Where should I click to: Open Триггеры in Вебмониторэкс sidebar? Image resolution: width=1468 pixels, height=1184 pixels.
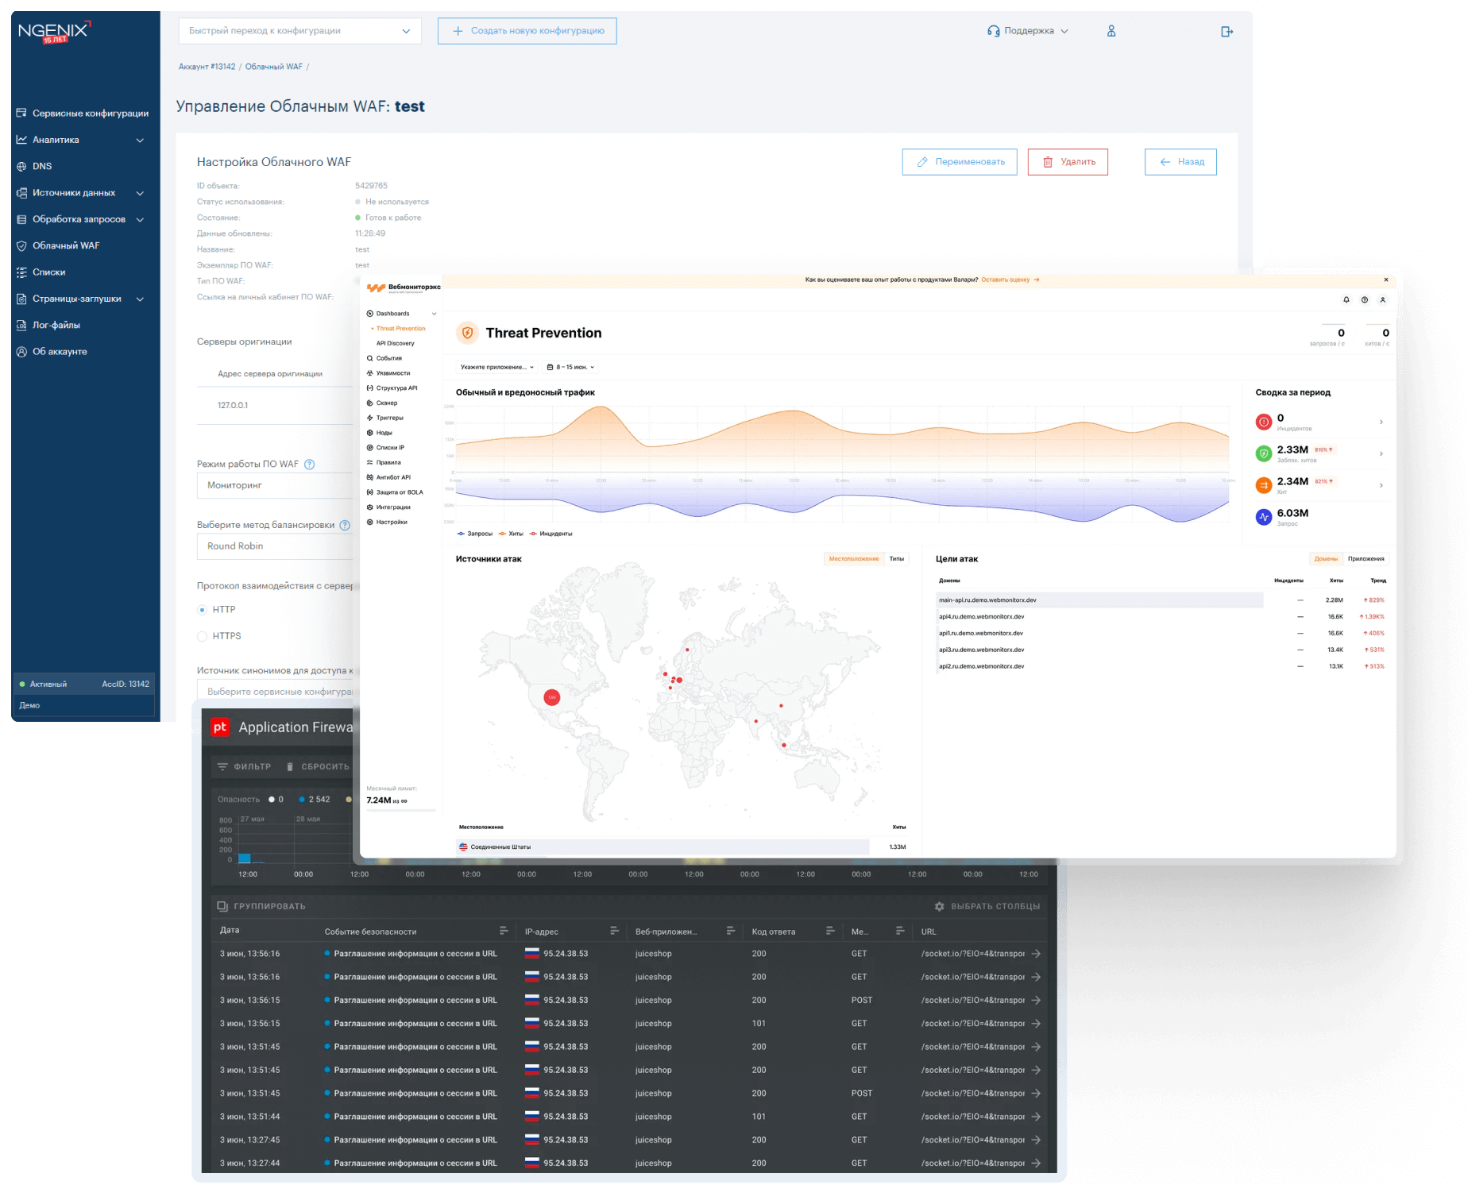385,418
